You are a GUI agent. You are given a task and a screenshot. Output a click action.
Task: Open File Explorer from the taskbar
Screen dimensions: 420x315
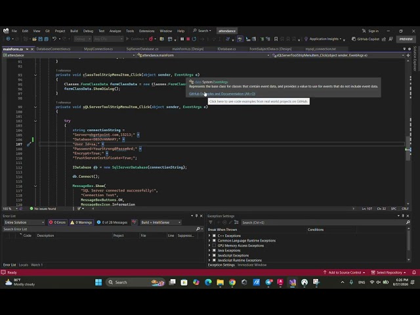pos(220,282)
